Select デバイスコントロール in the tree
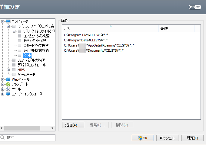The height and width of the screenshot is (145, 206). [32, 65]
